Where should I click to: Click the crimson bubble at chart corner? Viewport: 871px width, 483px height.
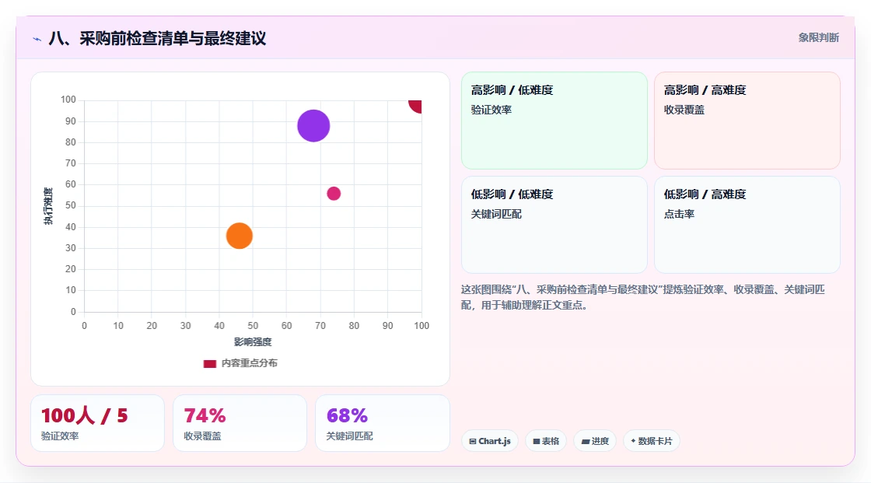(x=415, y=106)
